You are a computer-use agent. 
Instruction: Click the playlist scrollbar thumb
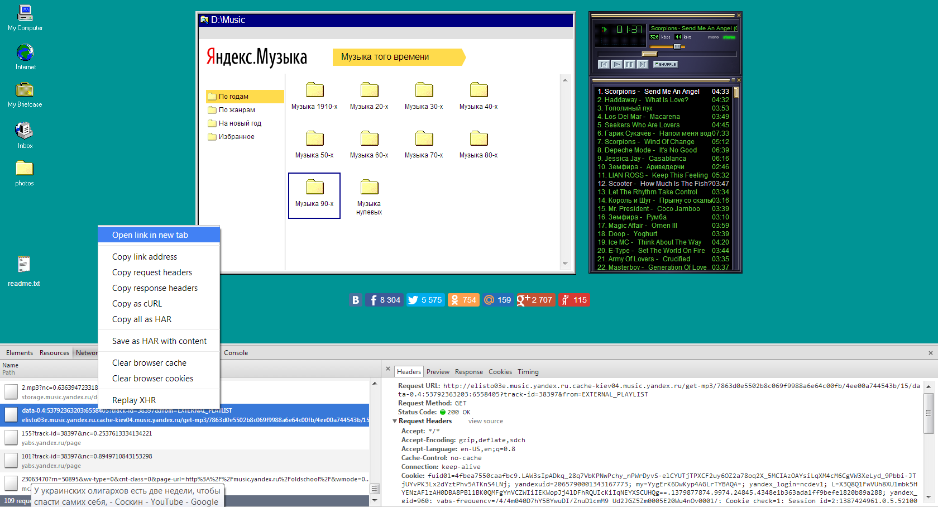tap(736, 92)
